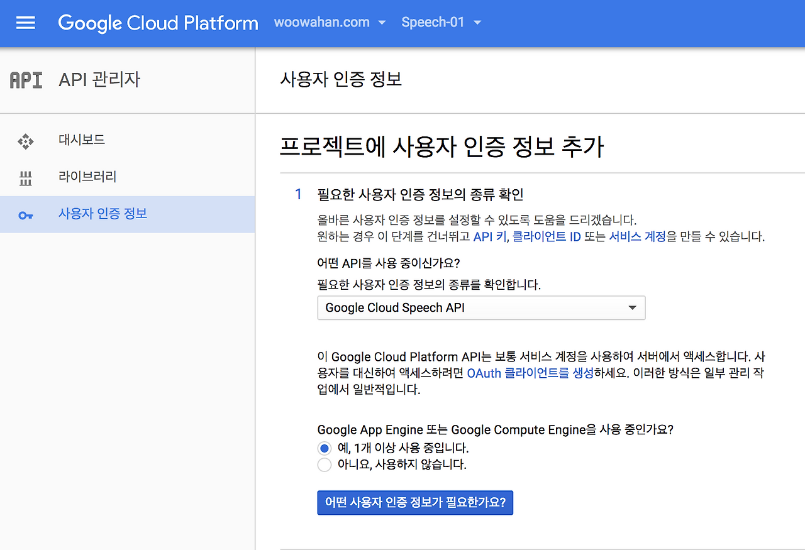Click the library icon beside 라이브러리
The image size is (805, 550).
[x=25, y=178]
